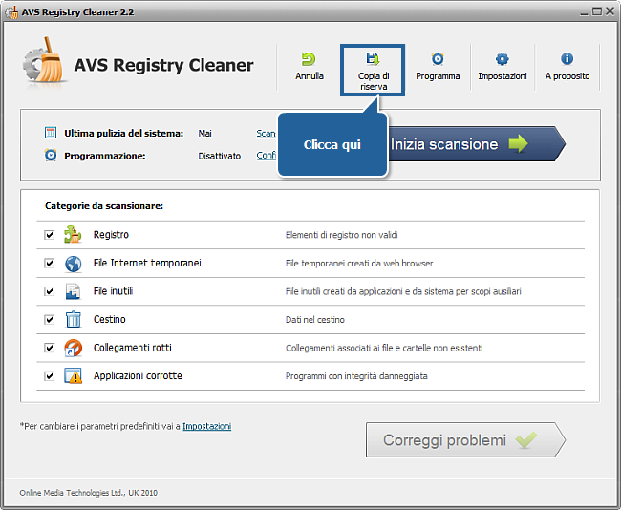Click the Collegamenti rotti shortcut icon
Viewport: 621px width, 510px height.
73,348
